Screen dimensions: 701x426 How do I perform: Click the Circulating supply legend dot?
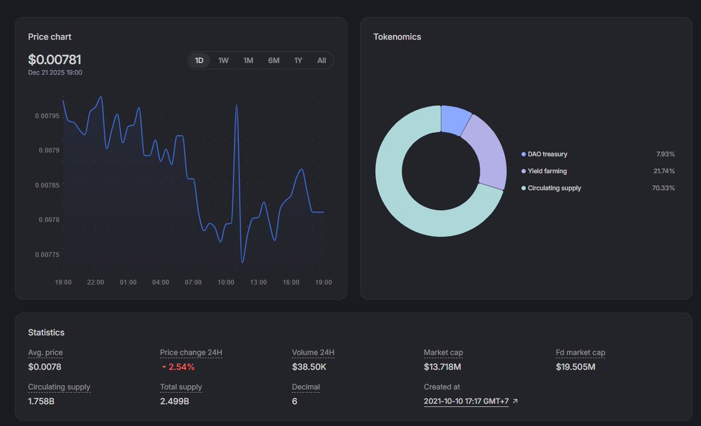(523, 188)
